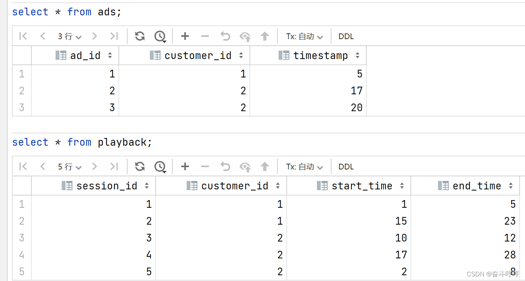Select the start_time column header
Screen dimensions: 525x281
349,186
